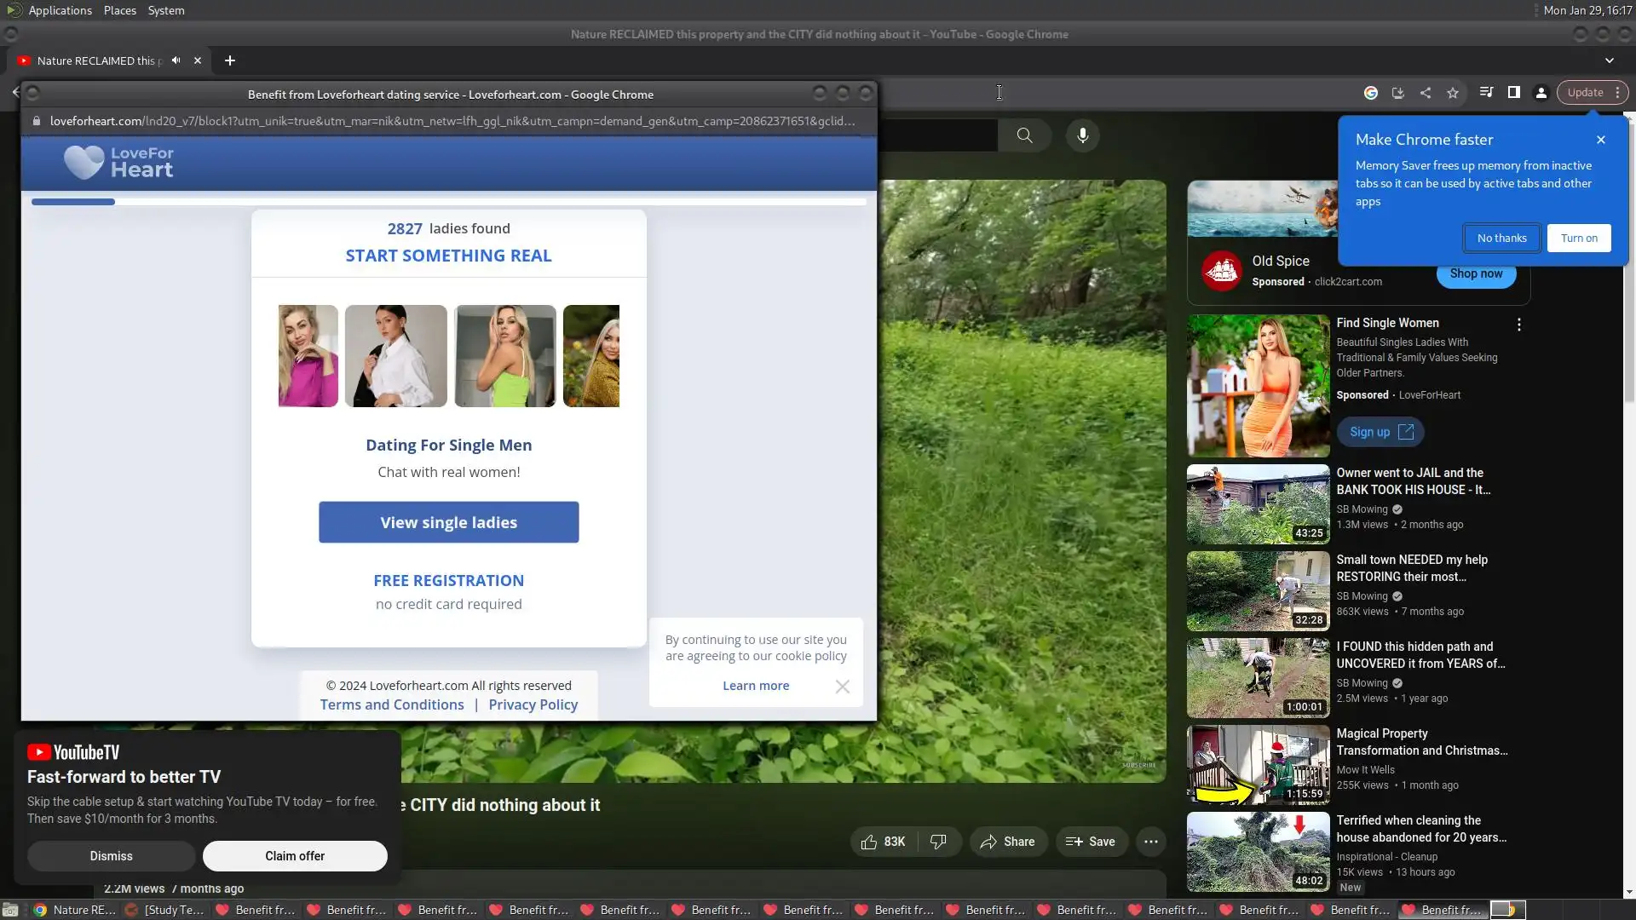
Task: Open the tab search chevron dropdown
Action: [1609, 60]
